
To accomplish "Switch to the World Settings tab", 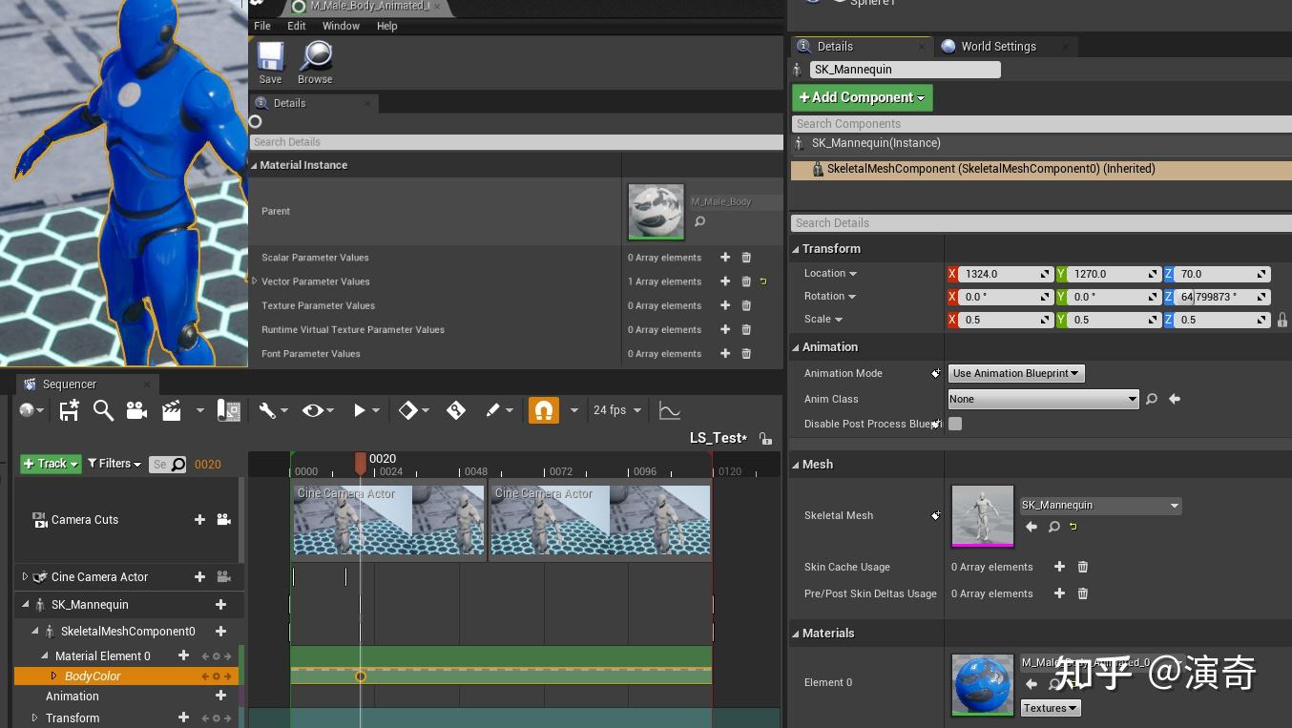I will pos(997,46).
